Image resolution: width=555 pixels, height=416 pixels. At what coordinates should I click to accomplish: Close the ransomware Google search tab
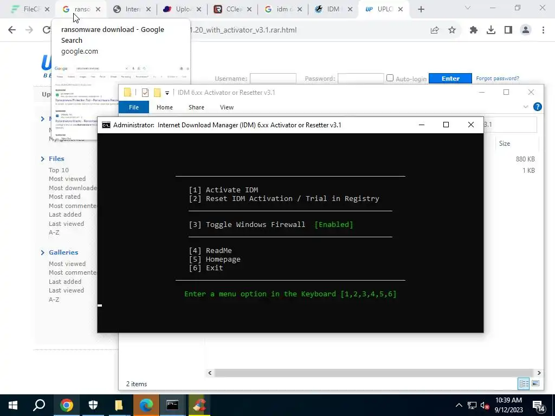coord(98,10)
